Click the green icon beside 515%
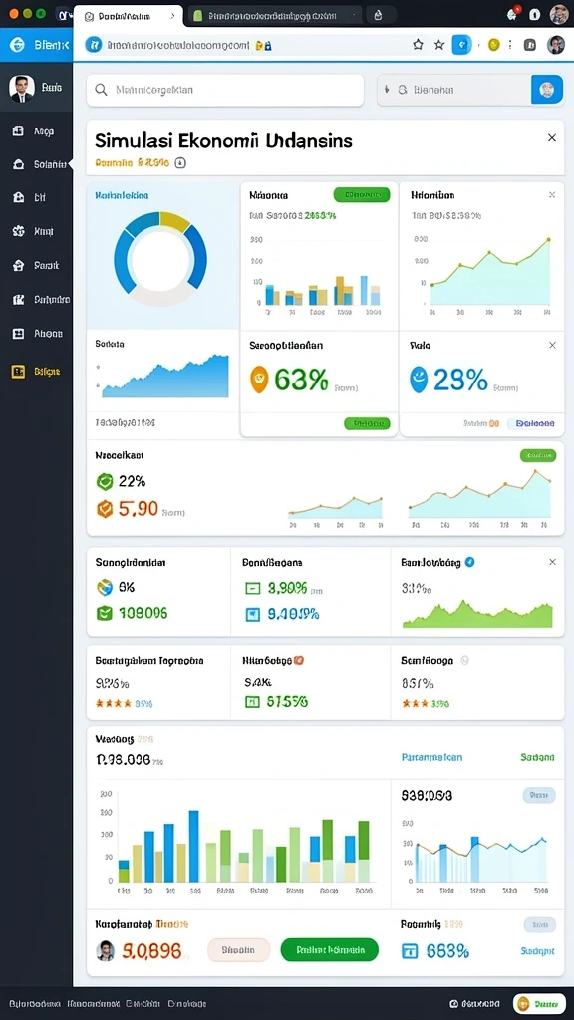Viewport: 574px width, 1020px height. pyautogui.click(x=252, y=702)
